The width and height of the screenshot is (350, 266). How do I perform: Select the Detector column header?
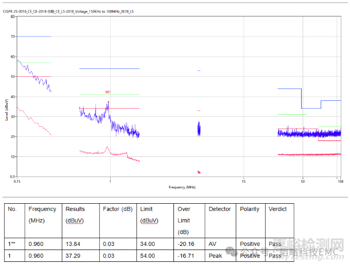pyautogui.click(x=220, y=209)
